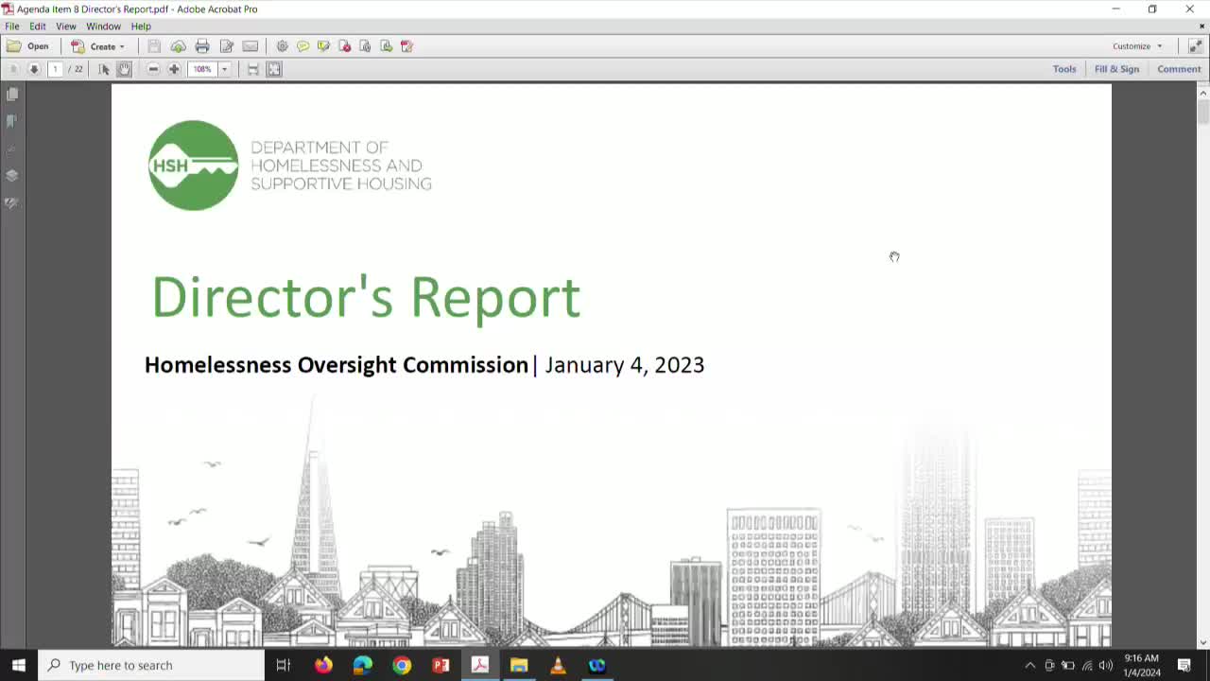
Task: Click the email envelope icon in toolbar
Action: point(250,46)
